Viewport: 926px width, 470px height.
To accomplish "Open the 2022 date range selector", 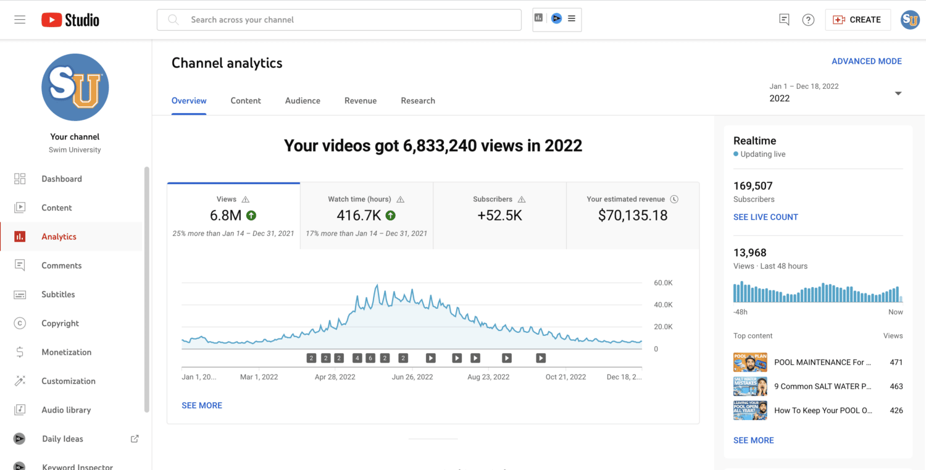I will coord(835,93).
